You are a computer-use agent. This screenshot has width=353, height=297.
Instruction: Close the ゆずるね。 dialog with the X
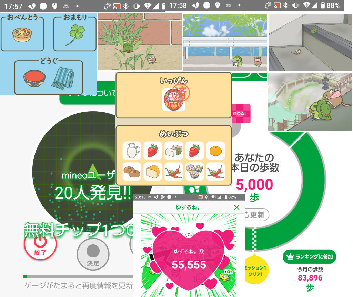click(x=236, y=207)
